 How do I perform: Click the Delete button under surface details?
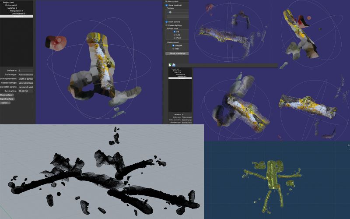(5, 103)
